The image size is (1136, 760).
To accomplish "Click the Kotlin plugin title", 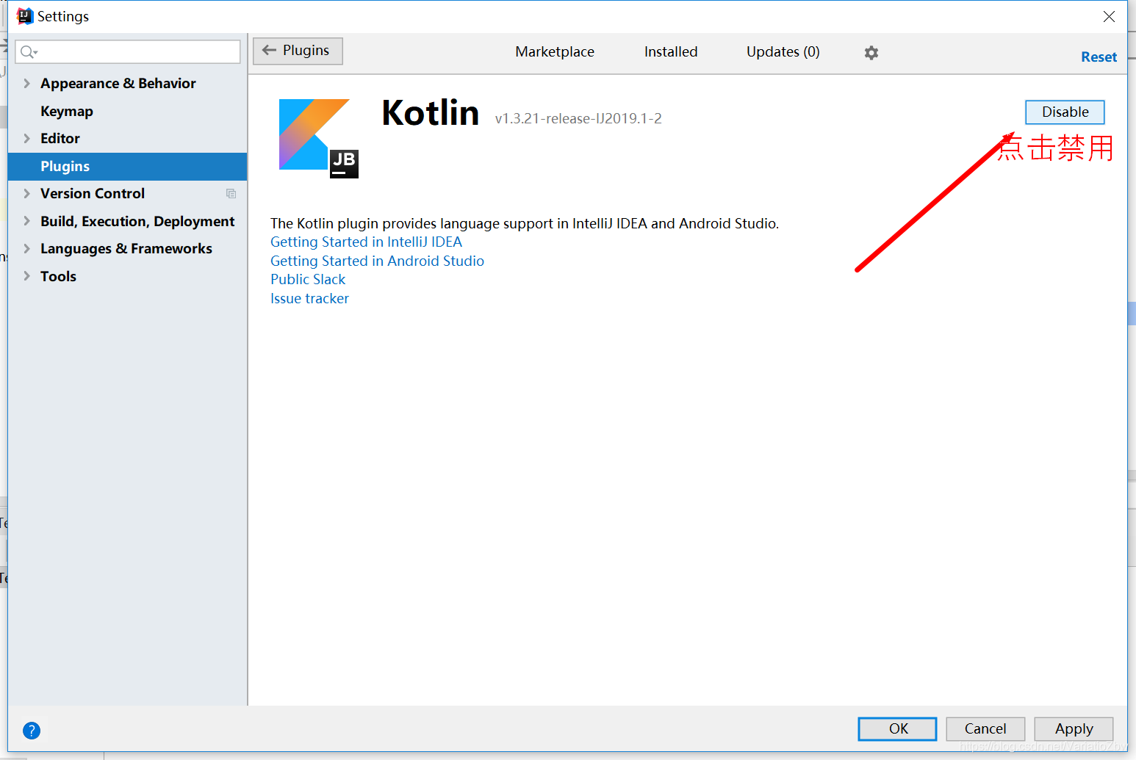I will point(431,113).
